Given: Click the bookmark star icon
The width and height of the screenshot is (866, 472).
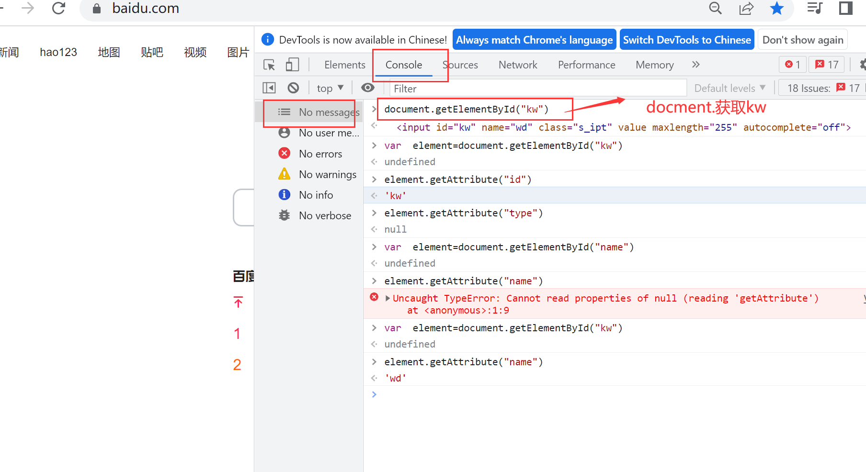Looking at the screenshot, I should coord(776,8).
